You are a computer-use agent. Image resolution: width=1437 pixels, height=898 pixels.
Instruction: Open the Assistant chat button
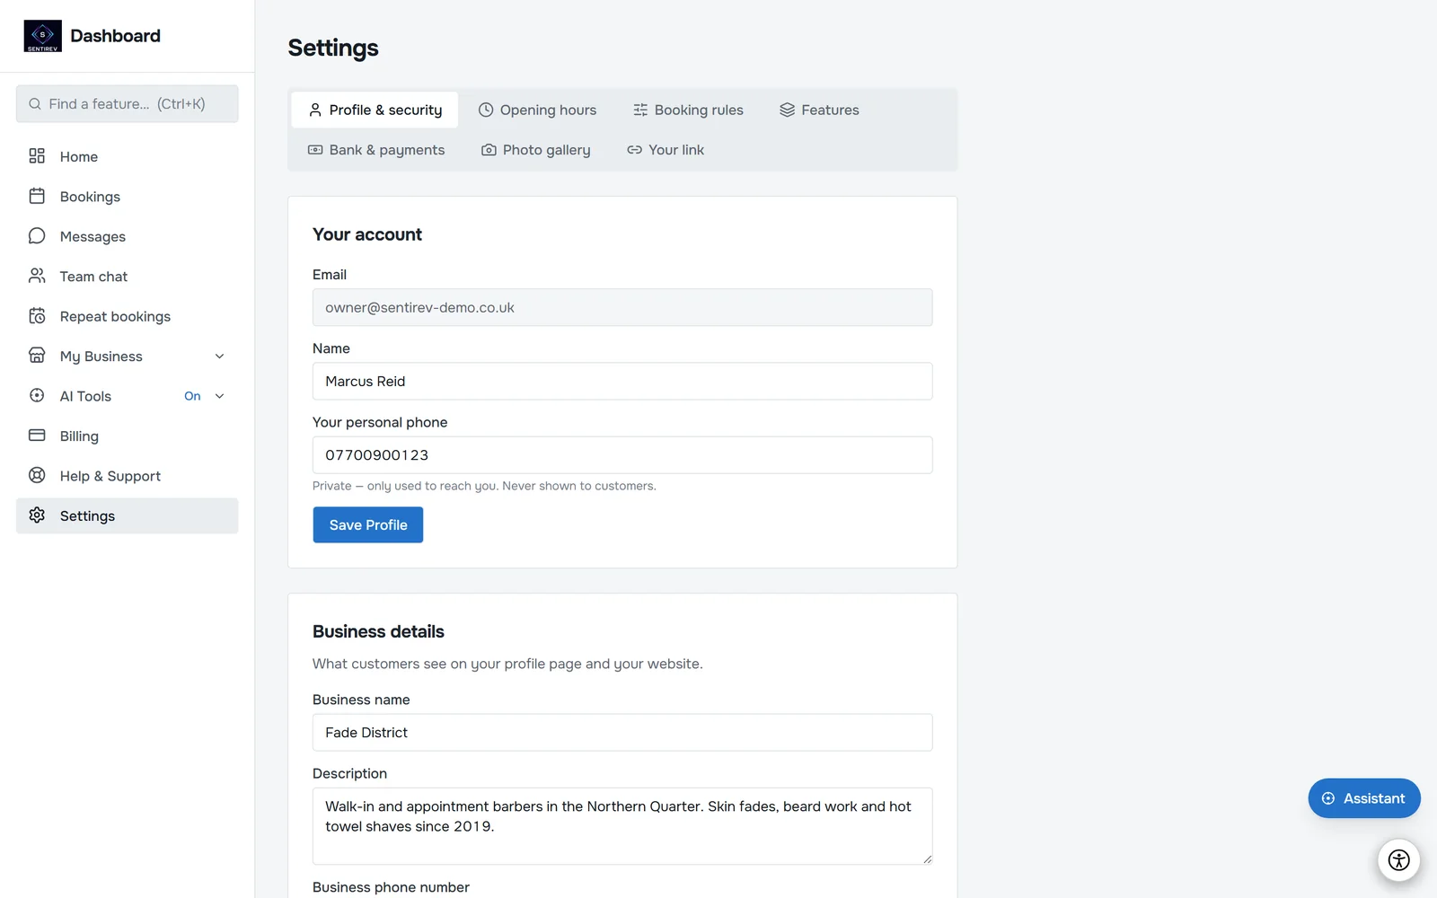click(1363, 798)
